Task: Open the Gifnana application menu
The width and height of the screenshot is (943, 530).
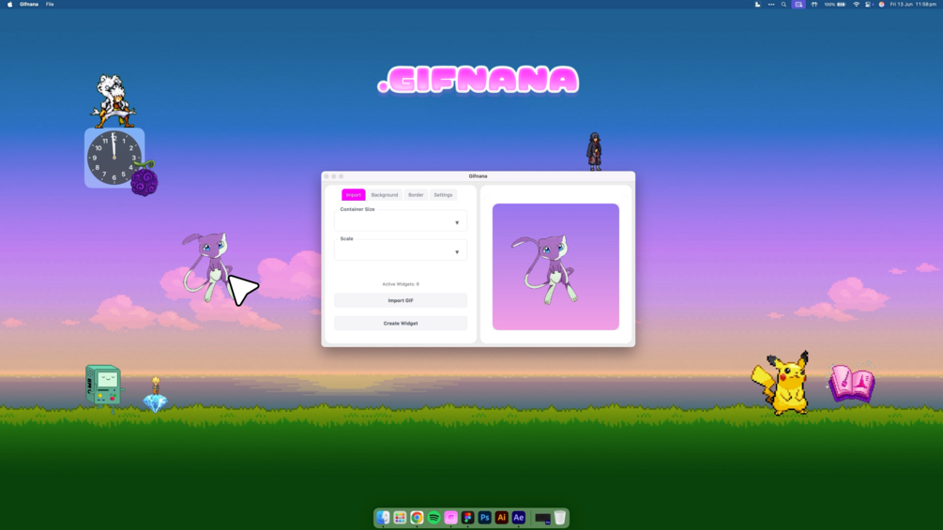Action: point(29,4)
